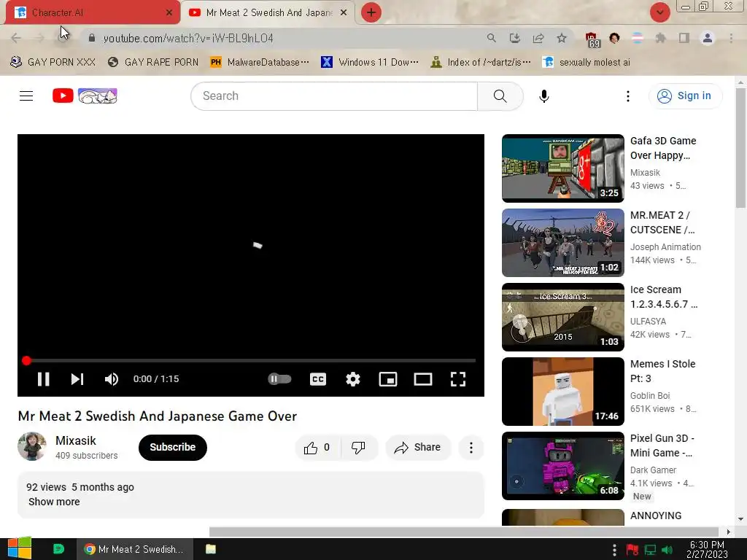Pause the video playback
The image size is (747, 560).
click(43, 379)
